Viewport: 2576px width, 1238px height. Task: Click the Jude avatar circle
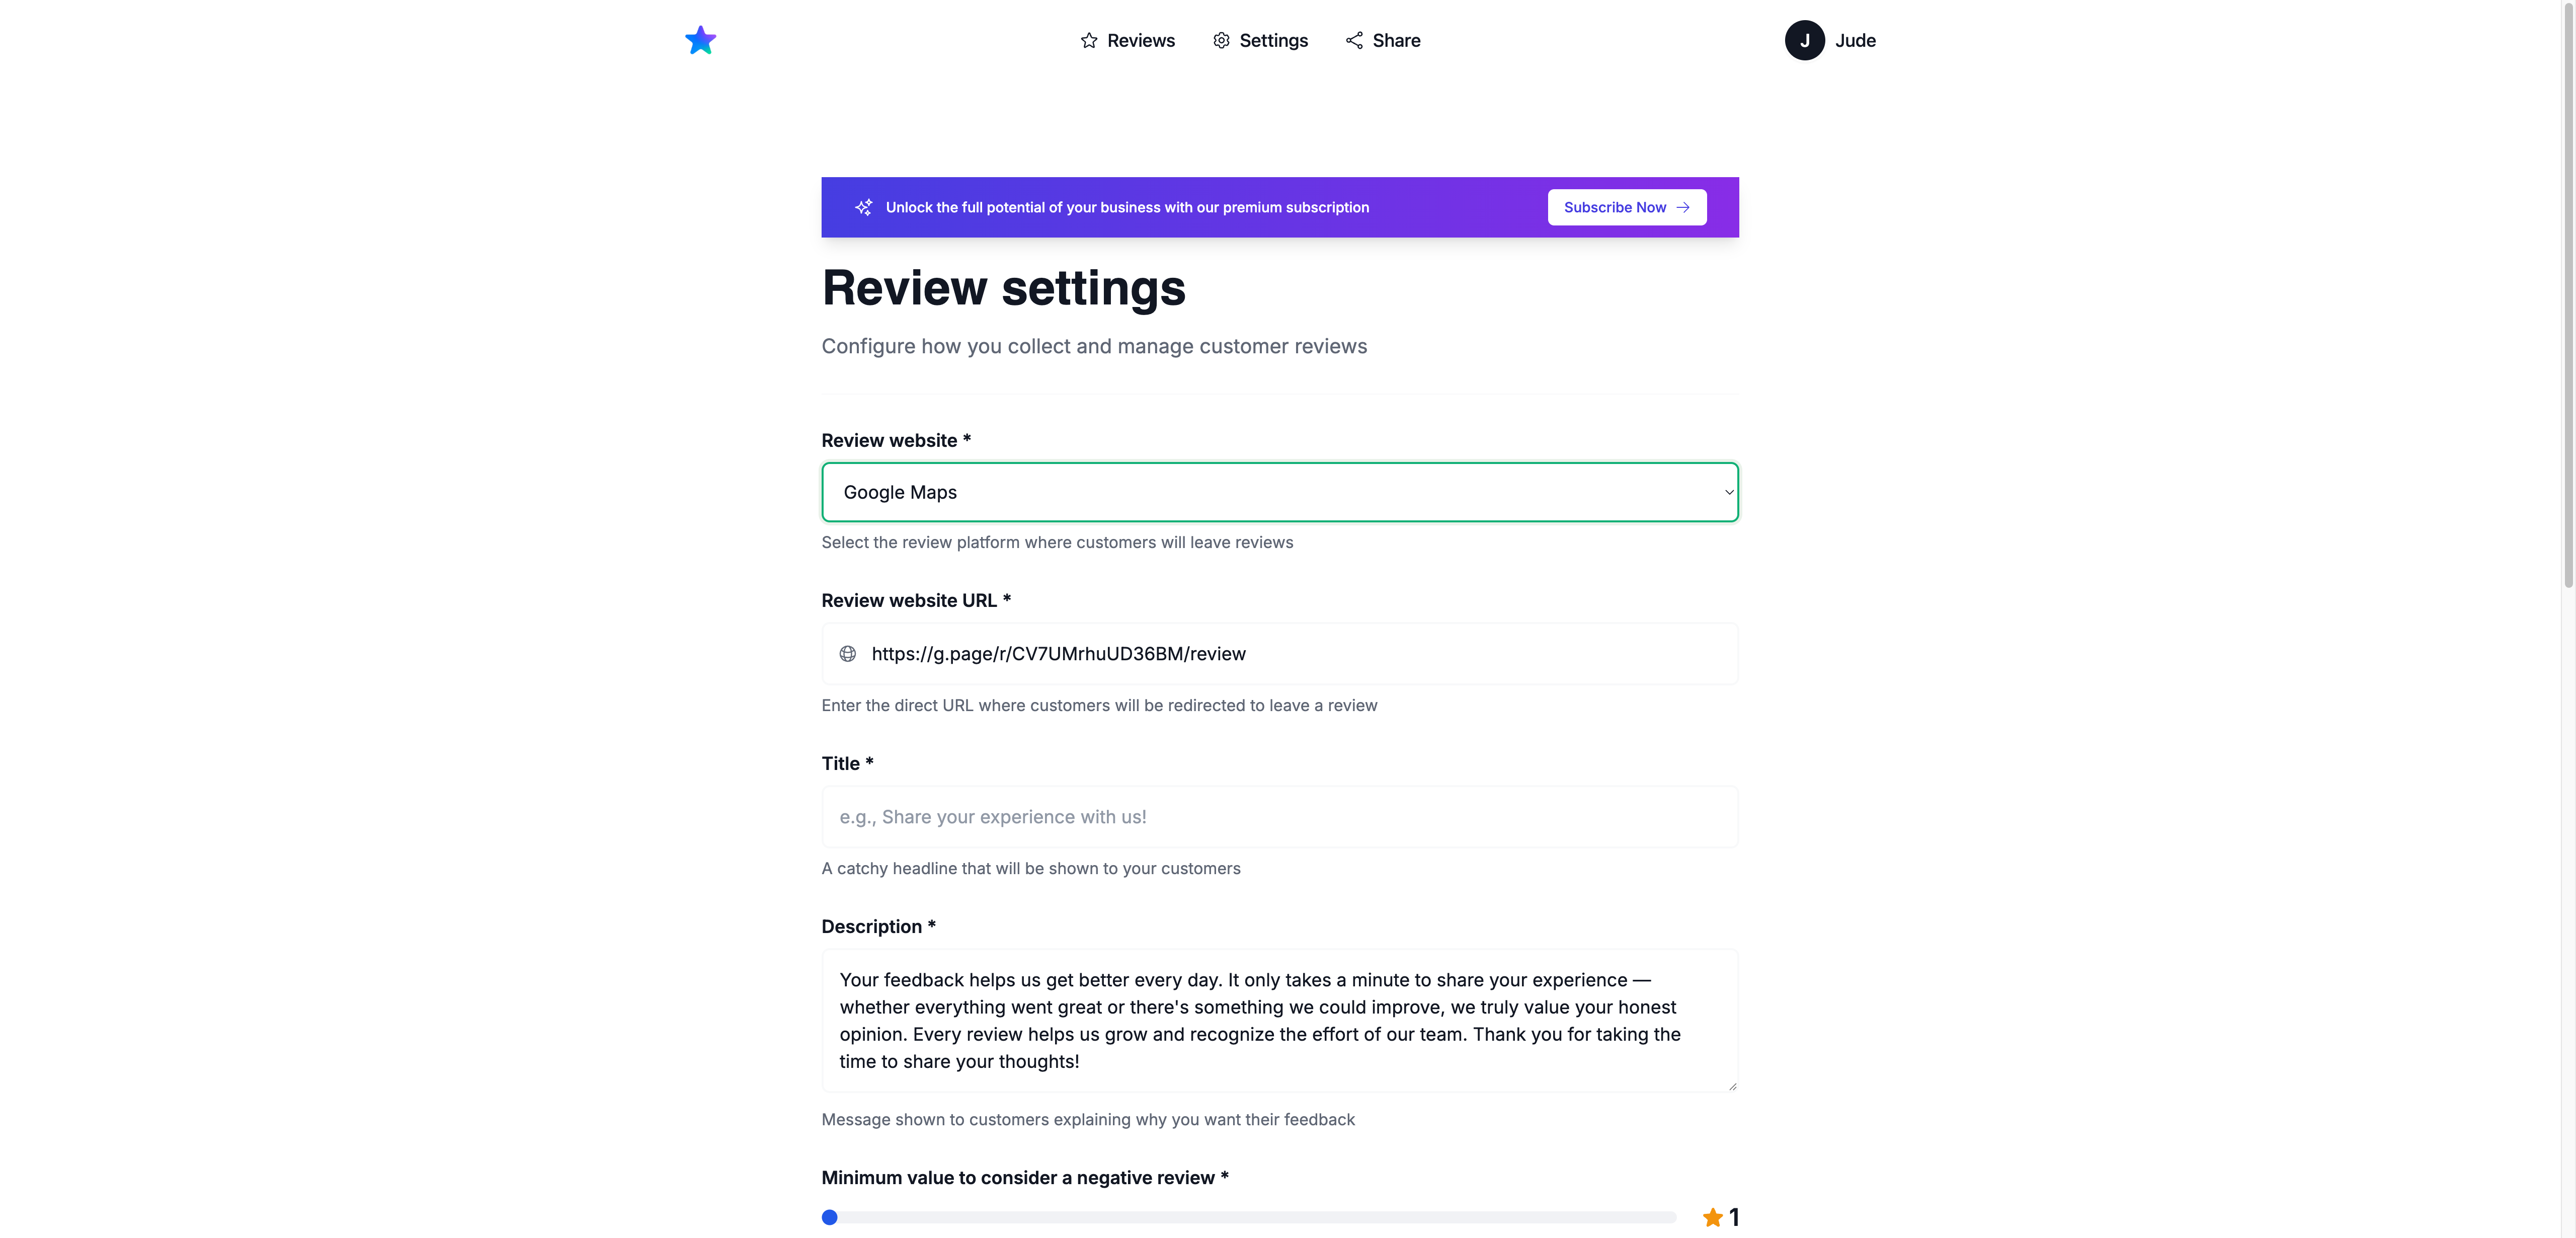click(x=1805, y=40)
